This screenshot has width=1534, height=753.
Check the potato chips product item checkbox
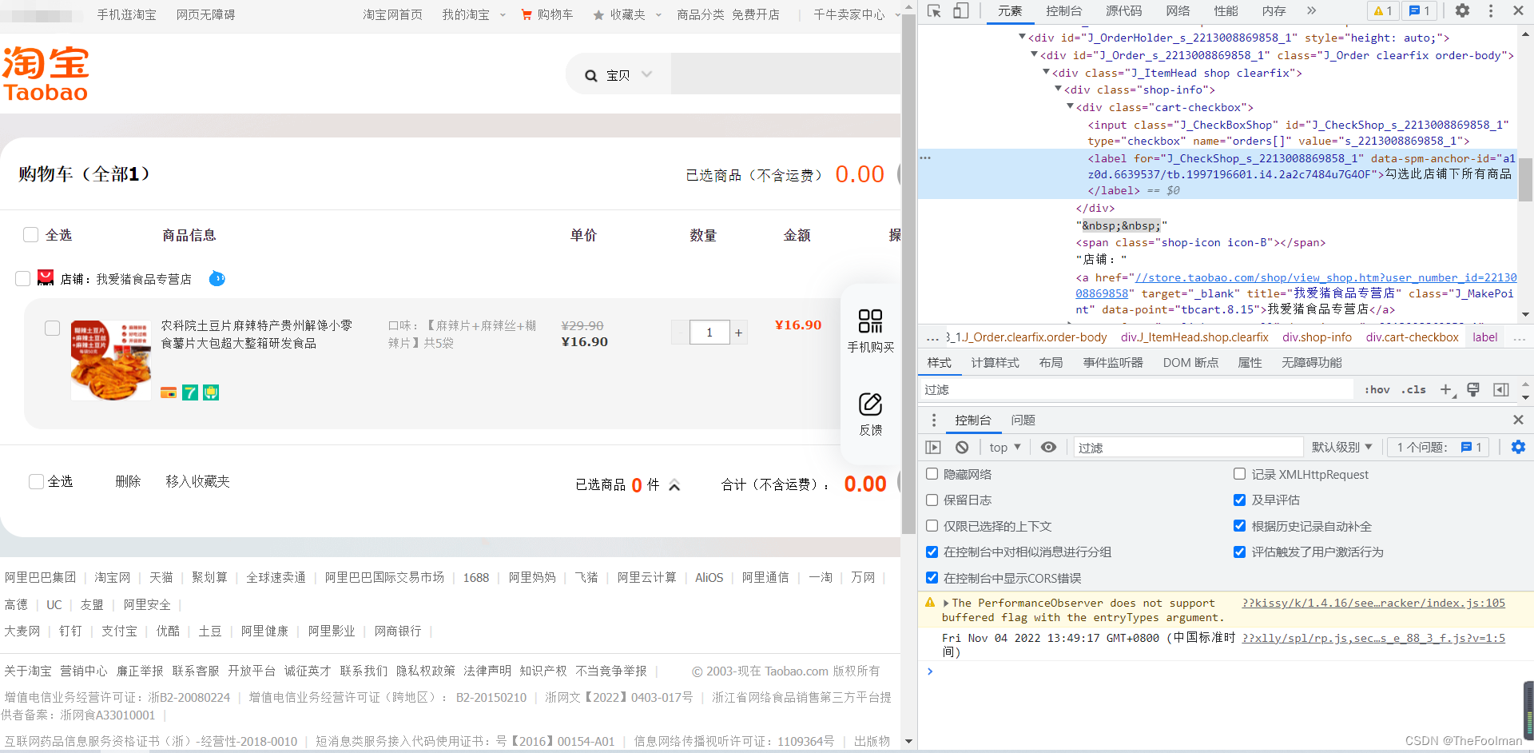53,328
